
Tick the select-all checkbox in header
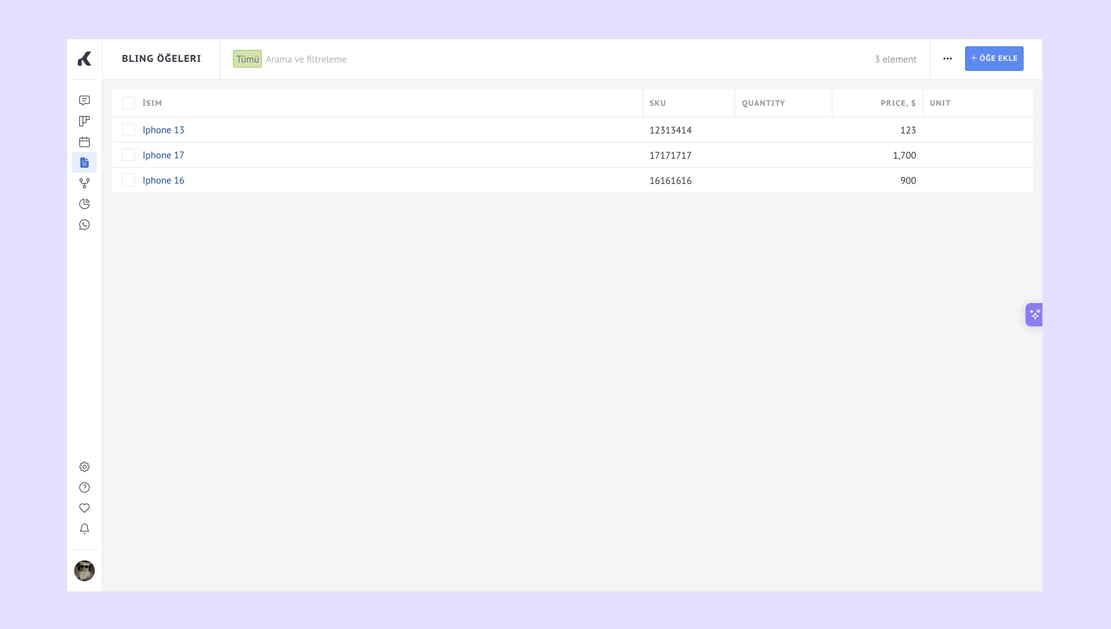tap(128, 103)
